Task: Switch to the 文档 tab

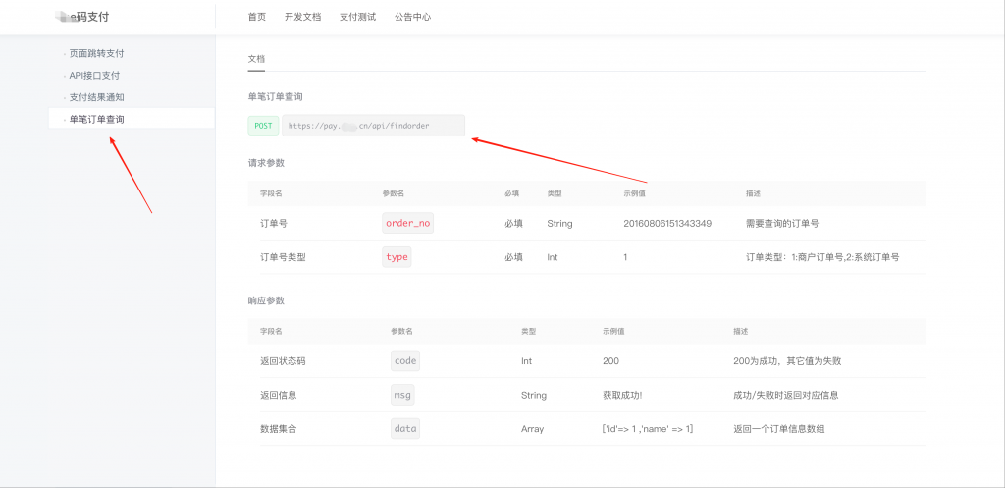Action: coord(256,58)
